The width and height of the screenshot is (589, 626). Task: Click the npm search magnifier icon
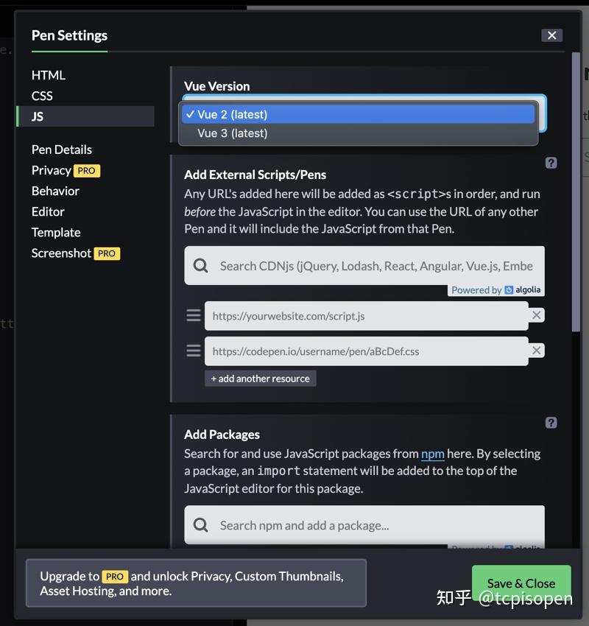(200, 525)
